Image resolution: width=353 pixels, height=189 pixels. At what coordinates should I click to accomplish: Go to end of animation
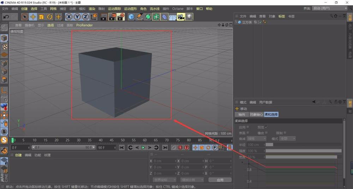point(165,148)
